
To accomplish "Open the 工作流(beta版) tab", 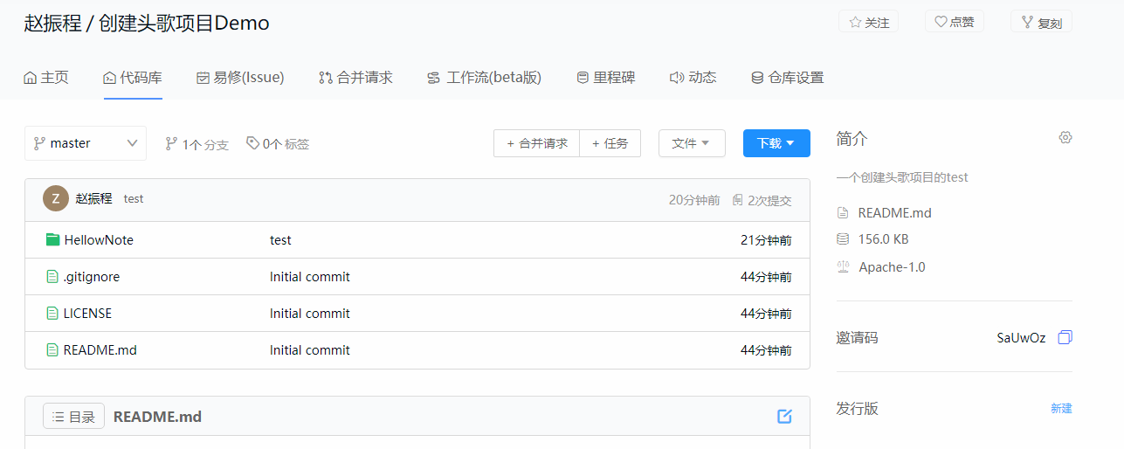I will [484, 78].
